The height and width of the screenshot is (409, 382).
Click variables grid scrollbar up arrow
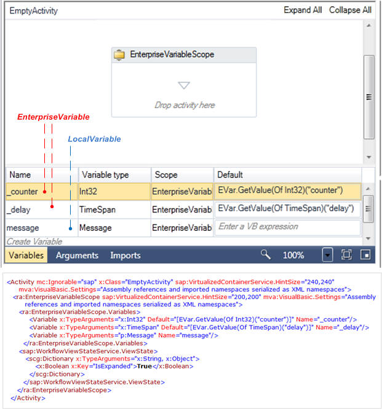pyautogui.click(x=368, y=189)
